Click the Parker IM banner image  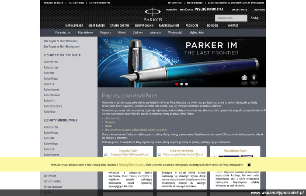(x=181, y=62)
